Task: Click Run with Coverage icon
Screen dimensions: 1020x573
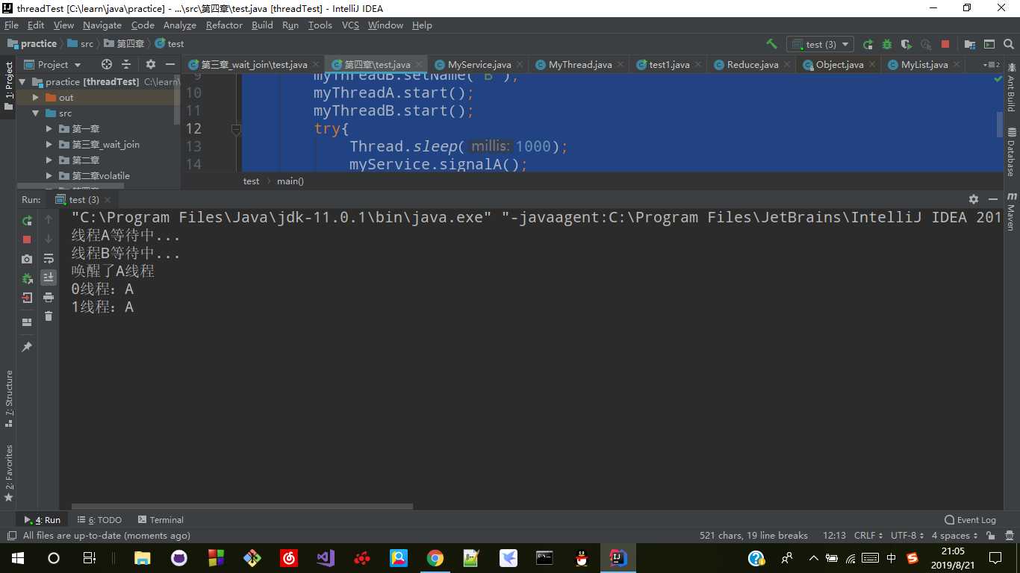Action: pyautogui.click(x=907, y=44)
